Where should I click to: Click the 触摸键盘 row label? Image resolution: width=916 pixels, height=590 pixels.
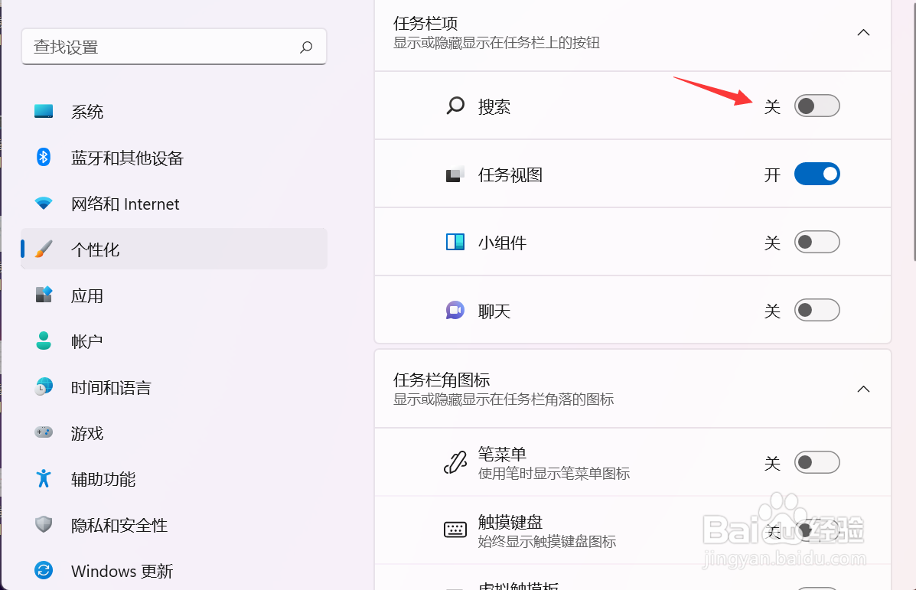(x=510, y=521)
